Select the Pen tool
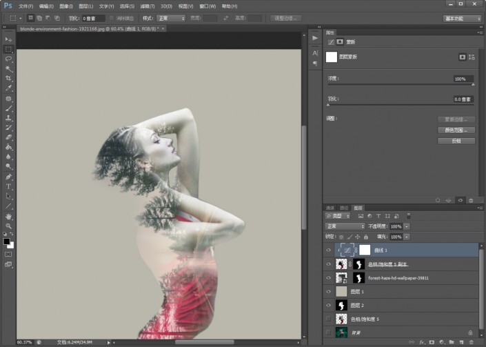 pos(8,177)
